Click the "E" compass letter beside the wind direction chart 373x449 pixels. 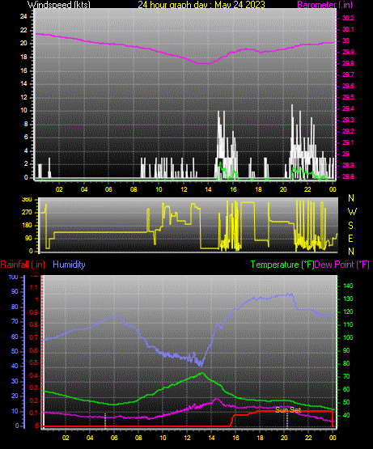350,238
